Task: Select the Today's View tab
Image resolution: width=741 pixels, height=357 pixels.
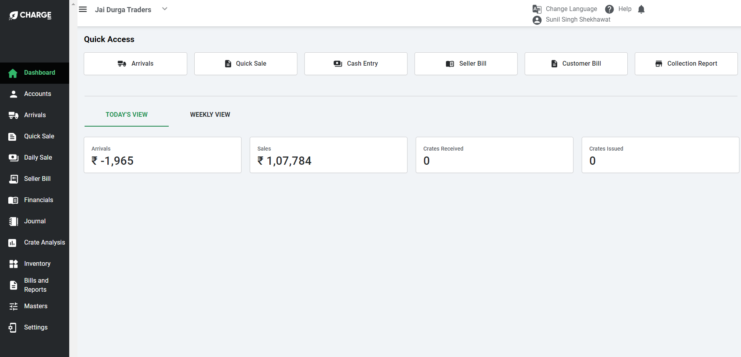Action: tap(126, 115)
